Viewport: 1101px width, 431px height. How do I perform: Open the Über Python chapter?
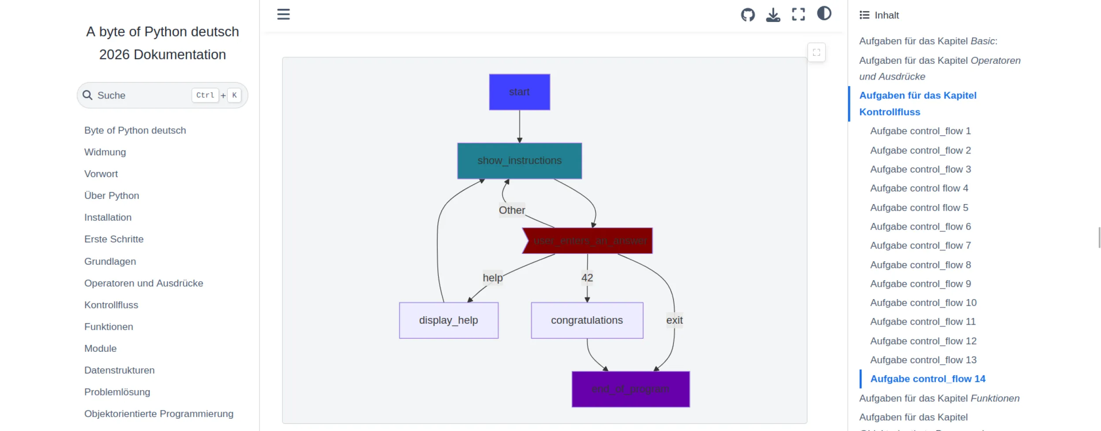tap(112, 195)
